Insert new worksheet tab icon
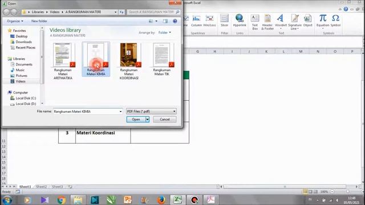The image size is (365, 205). pyautogui.click(x=70, y=187)
